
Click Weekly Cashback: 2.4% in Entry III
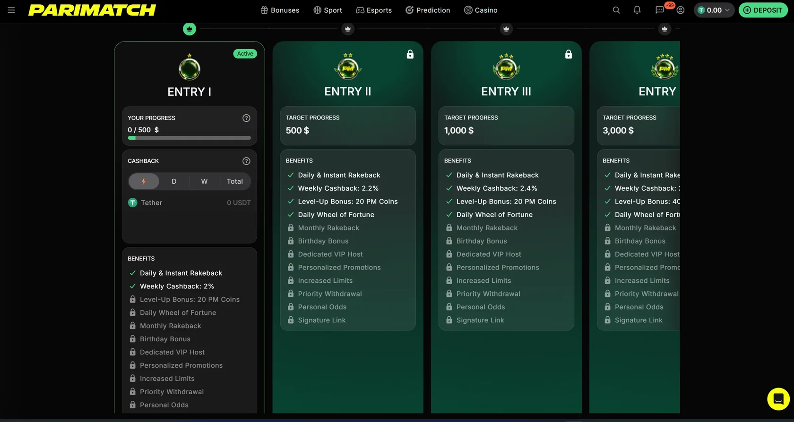point(497,188)
